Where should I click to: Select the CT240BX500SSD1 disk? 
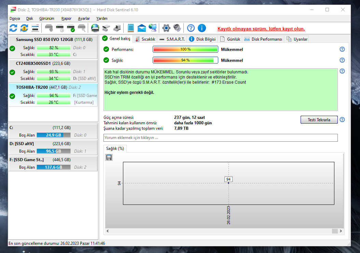[53, 71]
